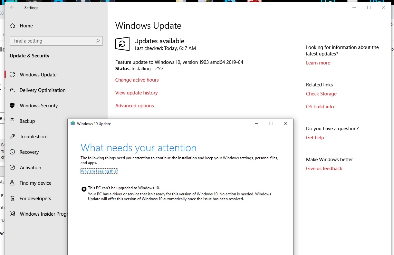Image resolution: width=394 pixels, height=255 pixels.
Task: Click the Recovery clock icon
Action: [12, 152]
